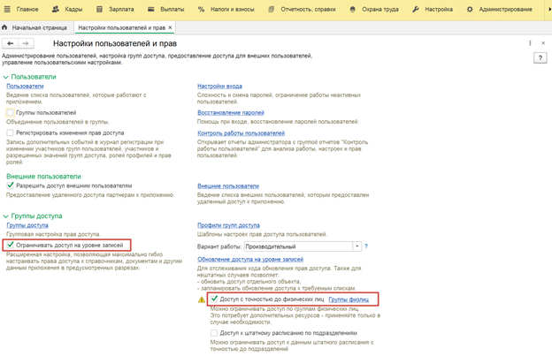Open the three-dot more options menu
This screenshot has height=356, width=552.
click(530, 43)
